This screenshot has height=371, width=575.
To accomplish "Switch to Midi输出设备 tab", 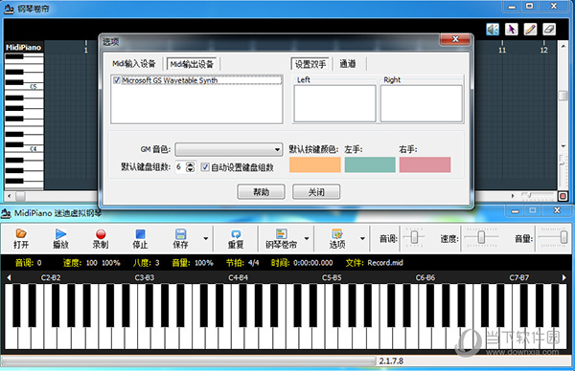I will pyautogui.click(x=192, y=64).
